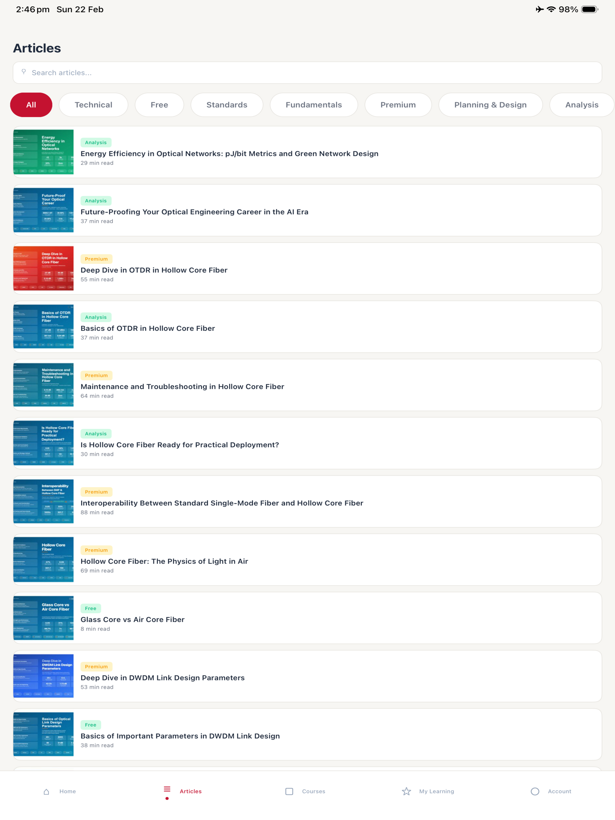The height and width of the screenshot is (820, 615).
Task: Select the Analysis filter chip
Action: (x=582, y=105)
